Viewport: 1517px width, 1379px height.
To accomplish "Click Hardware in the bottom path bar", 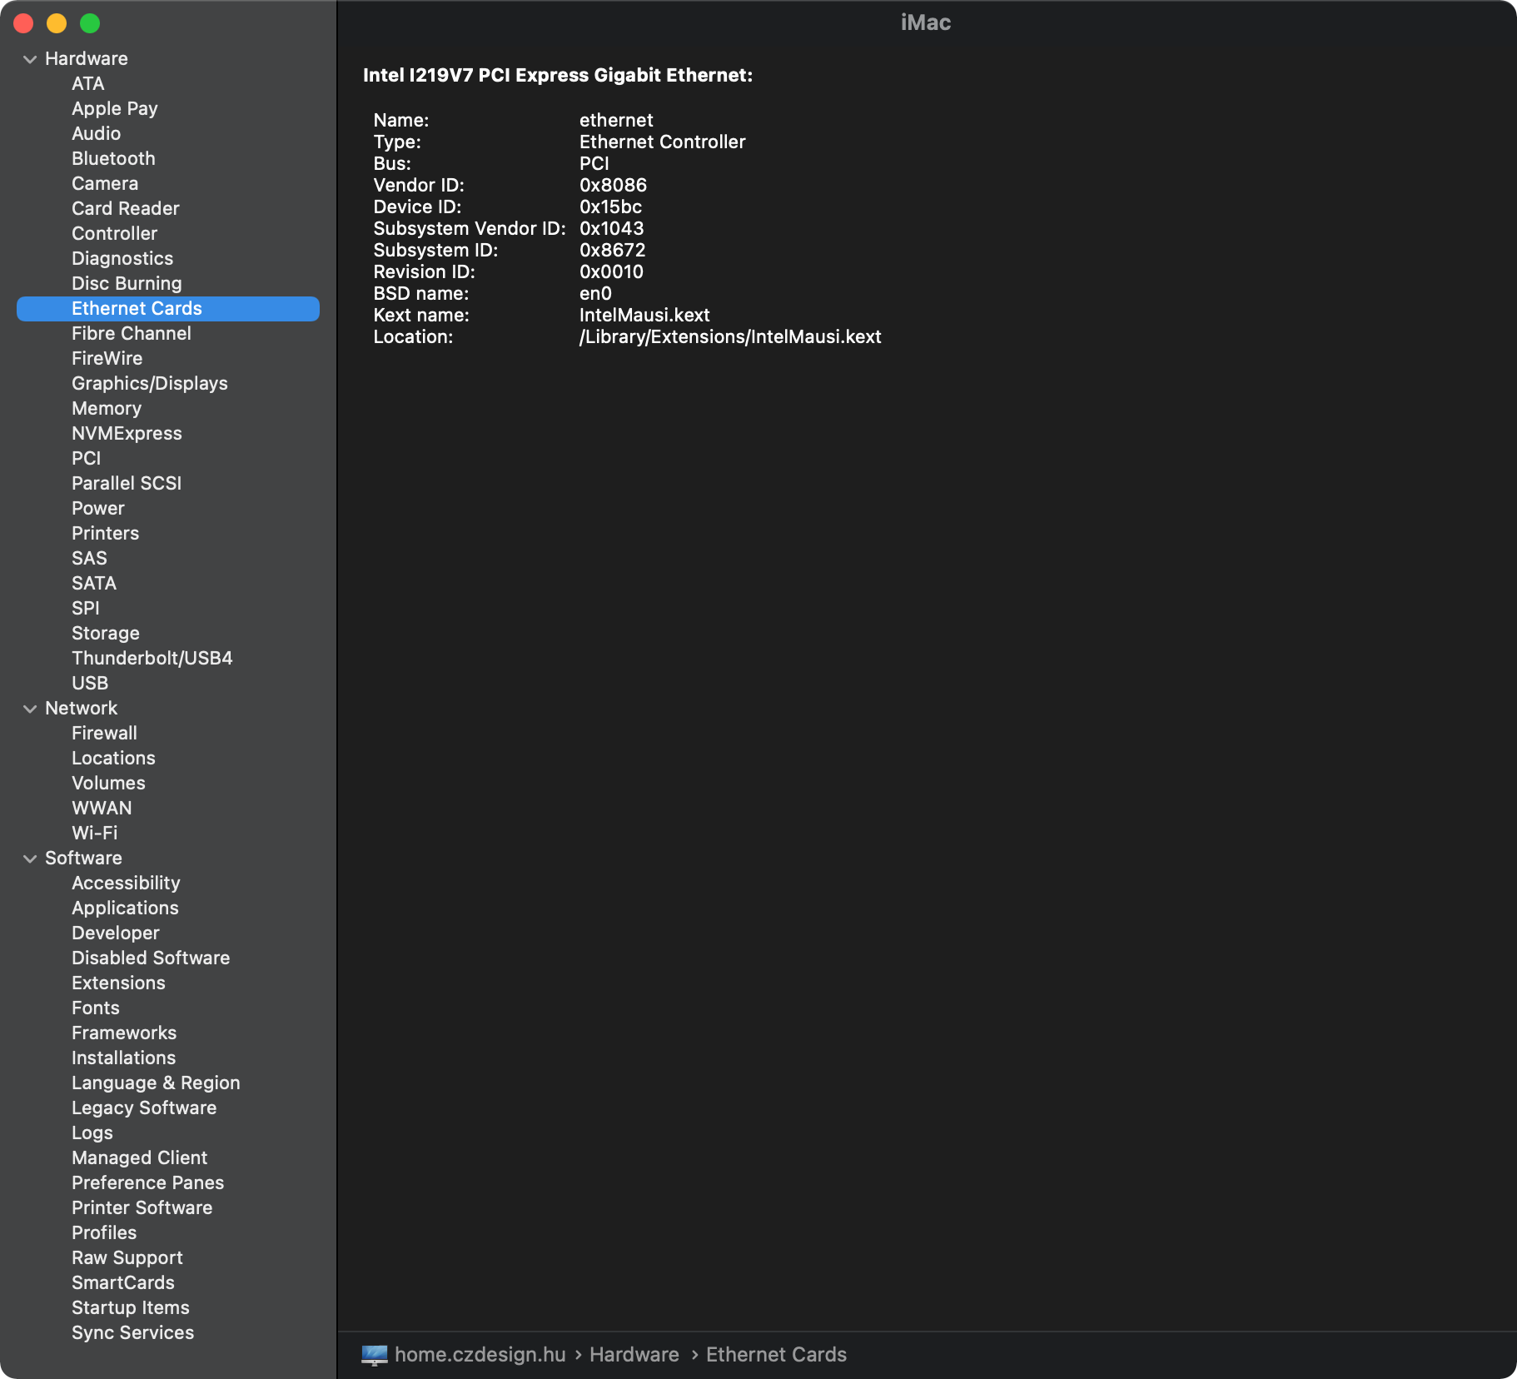I will [x=634, y=1355].
